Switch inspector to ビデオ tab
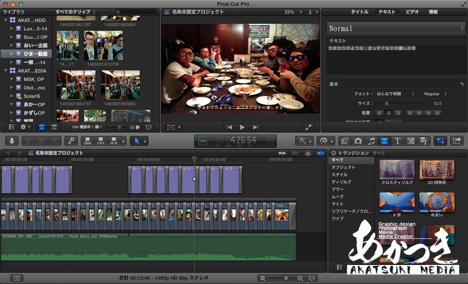 click(412, 12)
